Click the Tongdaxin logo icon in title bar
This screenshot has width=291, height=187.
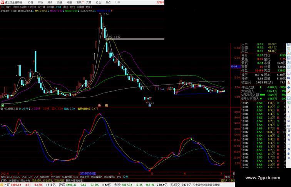click(x=2, y=2)
